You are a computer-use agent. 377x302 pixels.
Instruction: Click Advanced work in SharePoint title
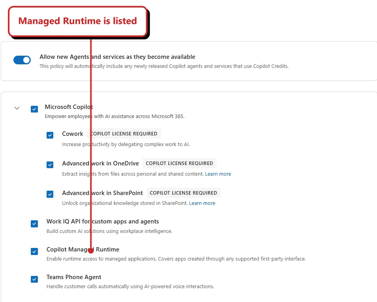(x=102, y=193)
